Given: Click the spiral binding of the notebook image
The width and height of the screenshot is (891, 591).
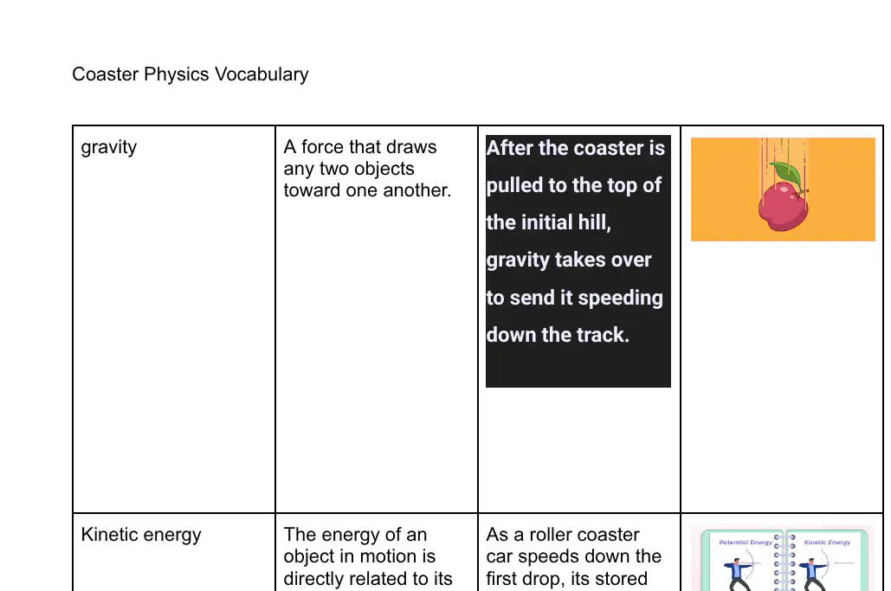Looking at the screenshot, I should [784, 562].
